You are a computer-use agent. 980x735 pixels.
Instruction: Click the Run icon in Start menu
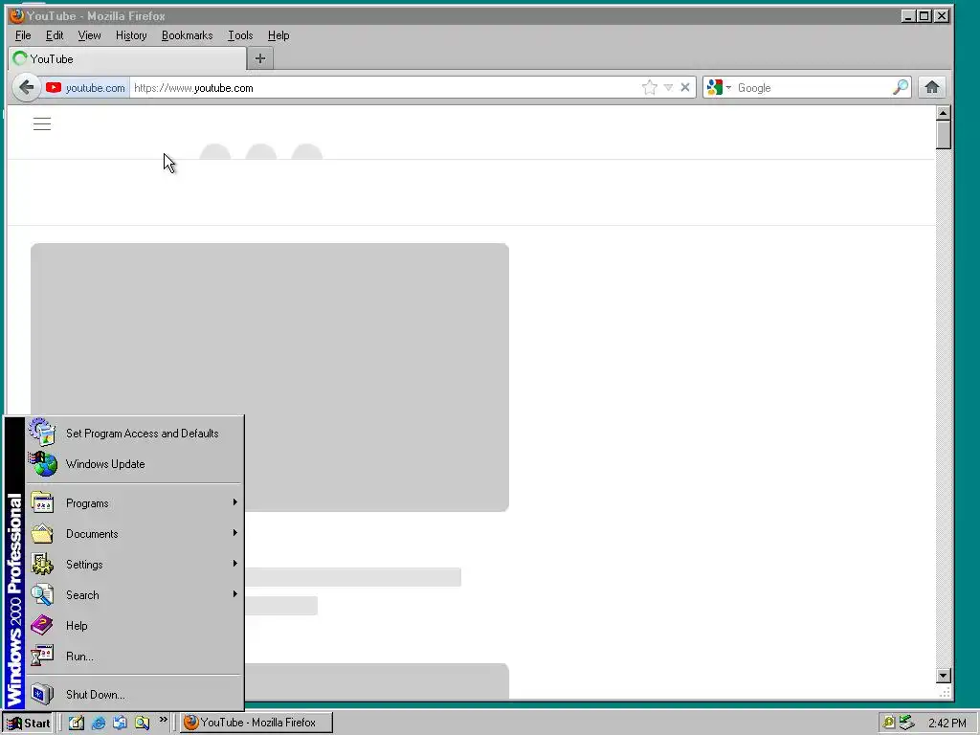tap(42, 657)
